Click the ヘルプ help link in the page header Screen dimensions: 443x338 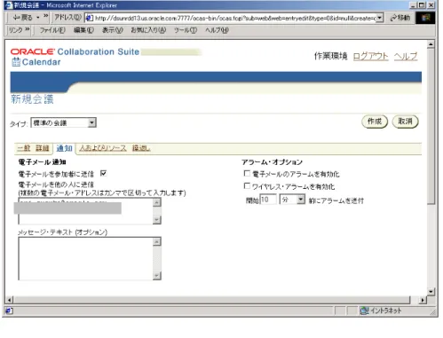pyautogui.click(x=406, y=56)
